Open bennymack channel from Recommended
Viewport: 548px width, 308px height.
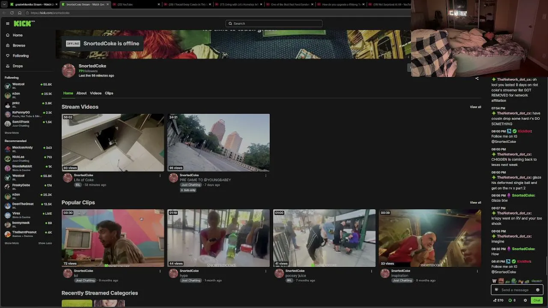point(28,224)
